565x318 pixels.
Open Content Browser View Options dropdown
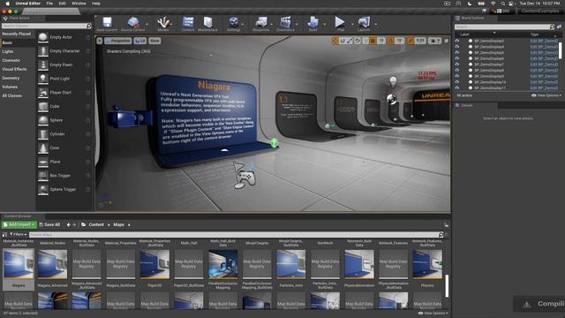pos(433,314)
